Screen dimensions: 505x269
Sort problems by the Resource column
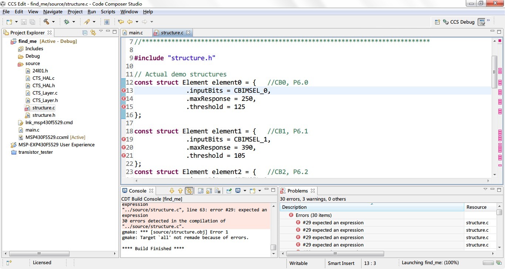point(476,207)
